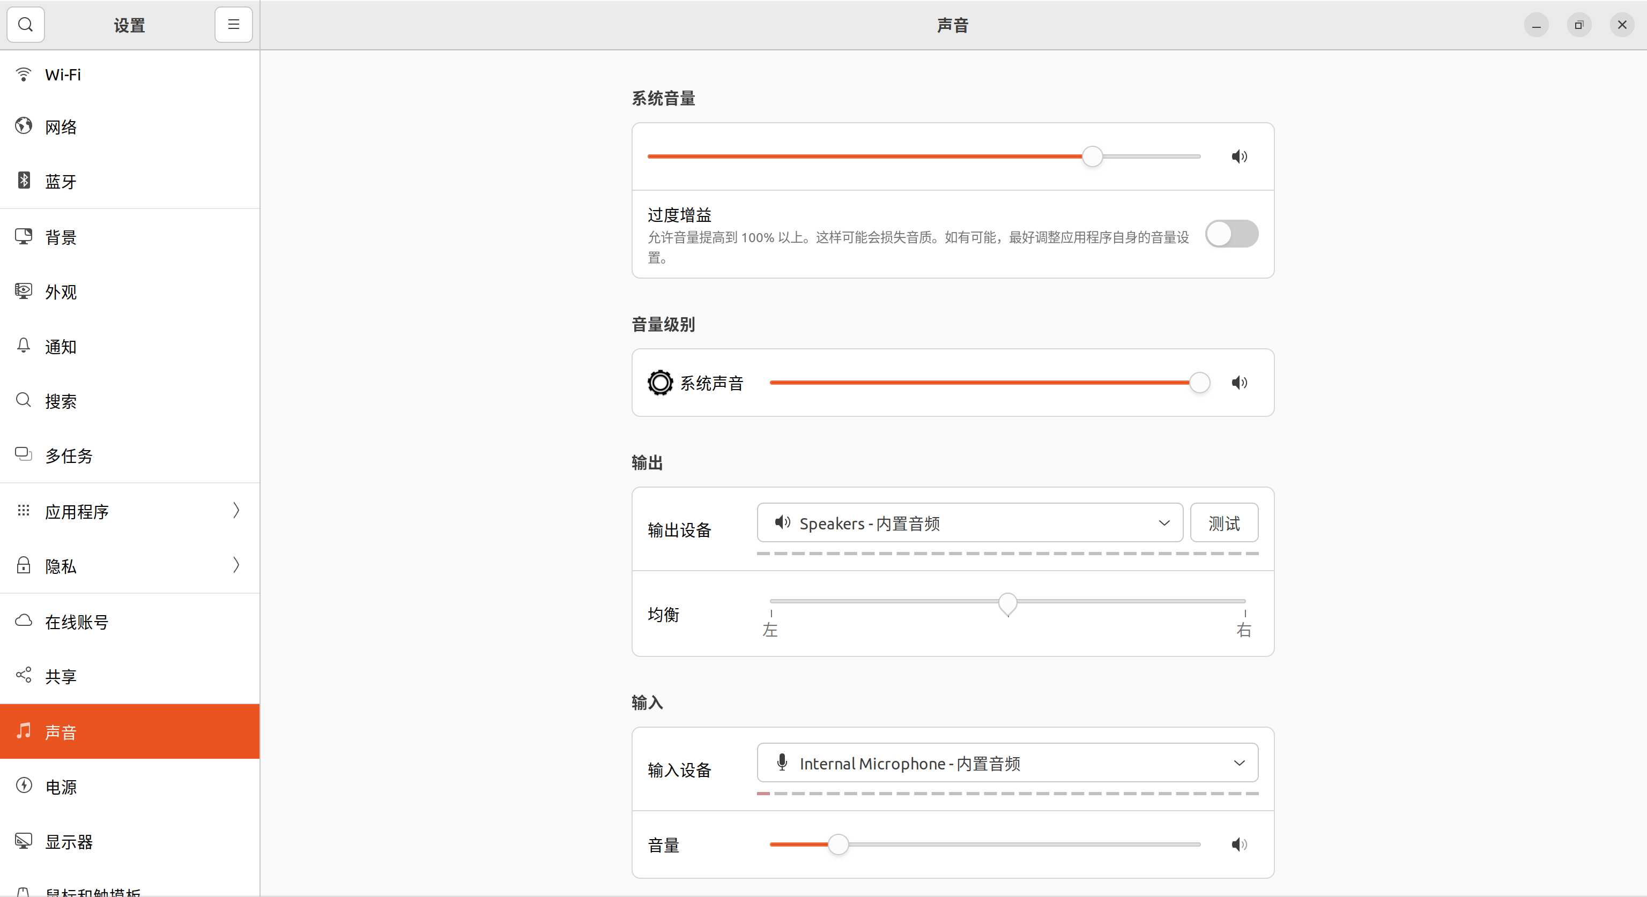Mute 系统声音 with its speaker icon
The width and height of the screenshot is (1647, 897).
(x=1238, y=382)
